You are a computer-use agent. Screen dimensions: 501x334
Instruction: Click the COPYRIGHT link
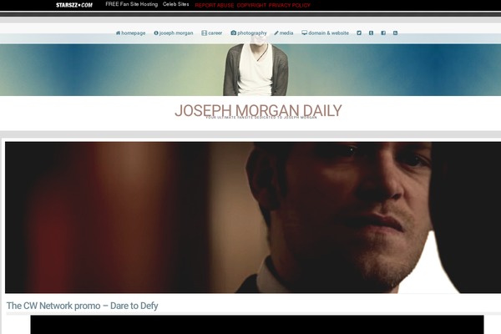point(251,6)
